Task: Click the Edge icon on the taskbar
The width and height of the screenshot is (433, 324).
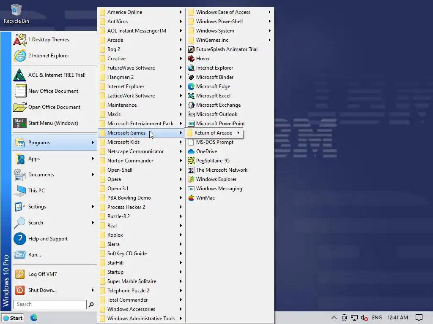Action: tap(34, 318)
